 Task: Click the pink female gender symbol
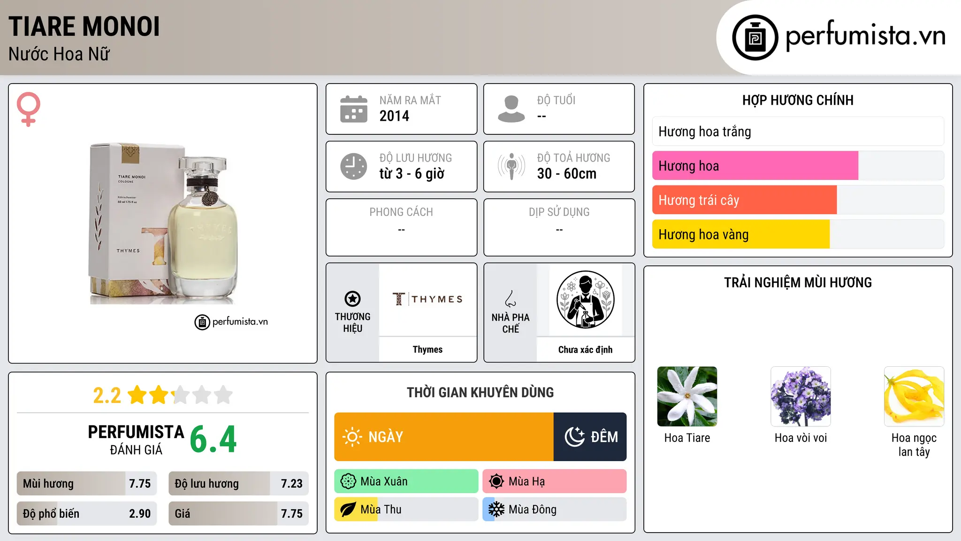pos(29,109)
